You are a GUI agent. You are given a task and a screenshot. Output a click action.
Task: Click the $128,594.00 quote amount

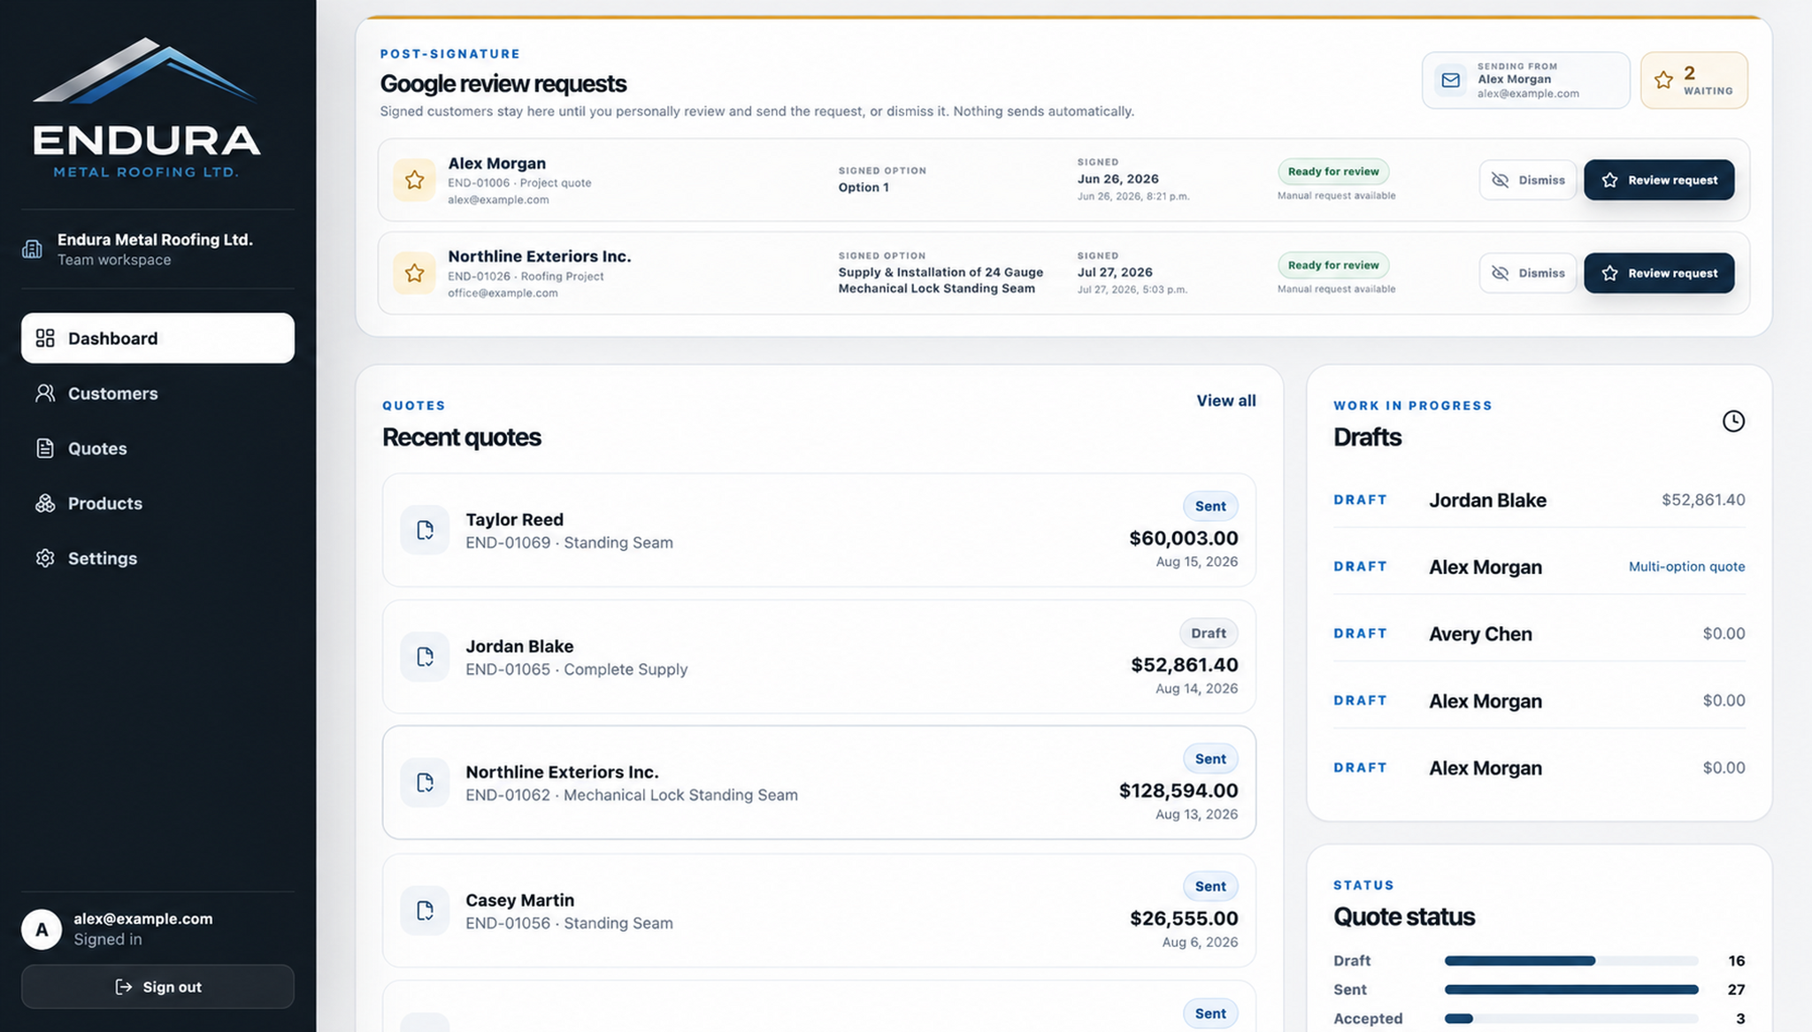tap(1179, 791)
